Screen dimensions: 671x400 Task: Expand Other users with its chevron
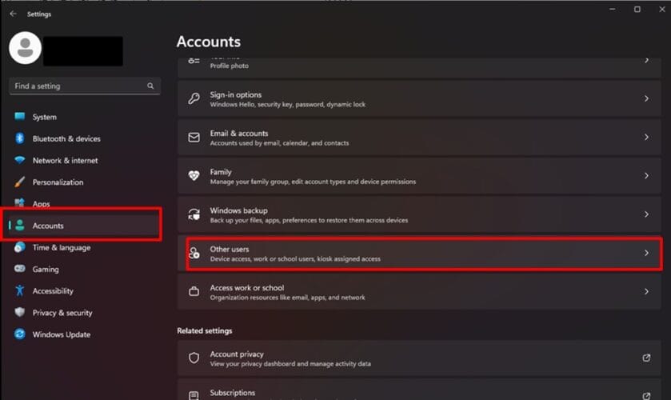pos(646,254)
